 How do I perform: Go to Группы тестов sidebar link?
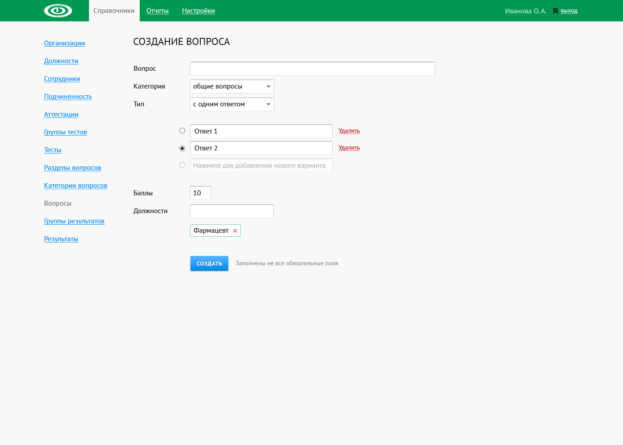tap(65, 132)
